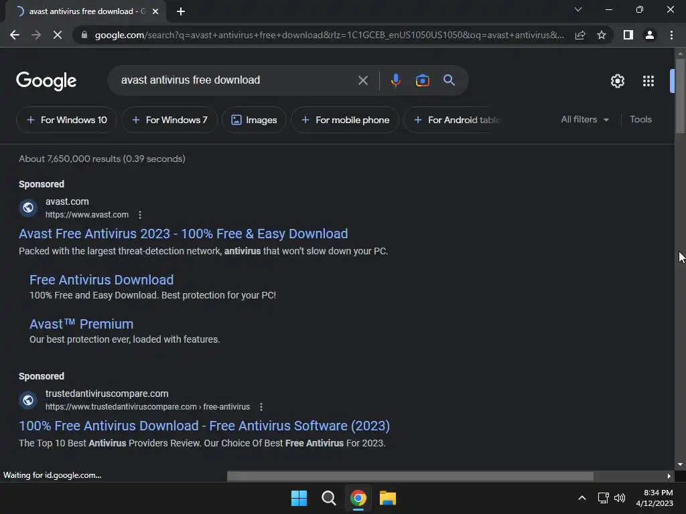Open 100% Free Antivirus Download link
Screen dimensions: 686x514
point(204,426)
